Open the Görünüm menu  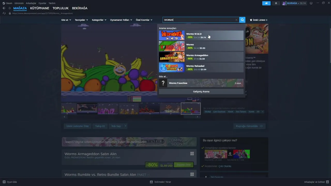(x=19, y=3)
